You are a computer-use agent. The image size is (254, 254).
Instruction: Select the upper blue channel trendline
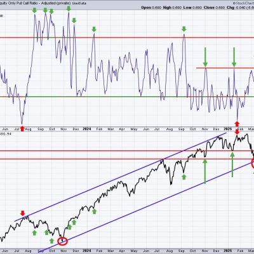click(x=121, y=177)
